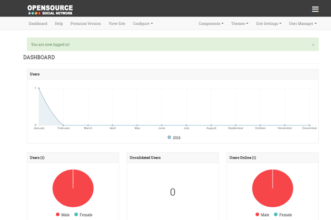The width and height of the screenshot is (331, 220).
Task: Click the Opensource Social Network logo
Action: [50, 9]
